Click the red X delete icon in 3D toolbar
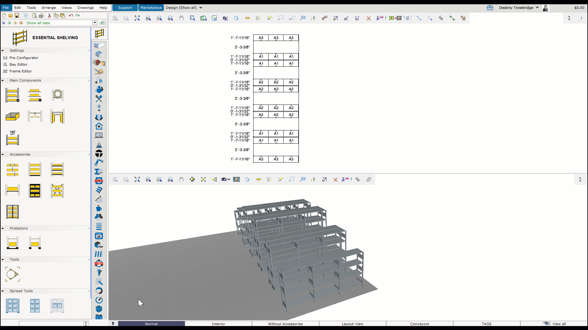Viewport: 588px width, 330px height. (335, 180)
